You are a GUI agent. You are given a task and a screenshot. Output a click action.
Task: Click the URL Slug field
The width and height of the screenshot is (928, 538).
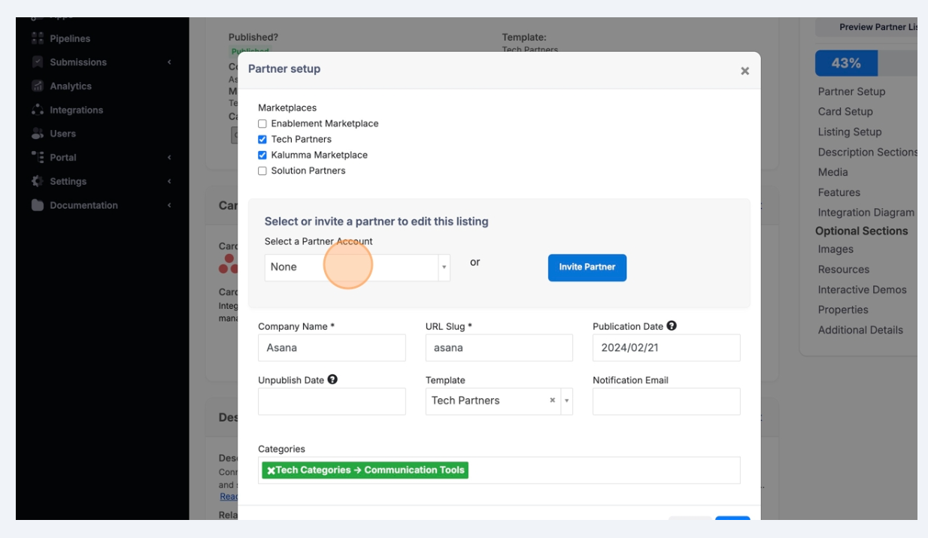click(499, 348)
